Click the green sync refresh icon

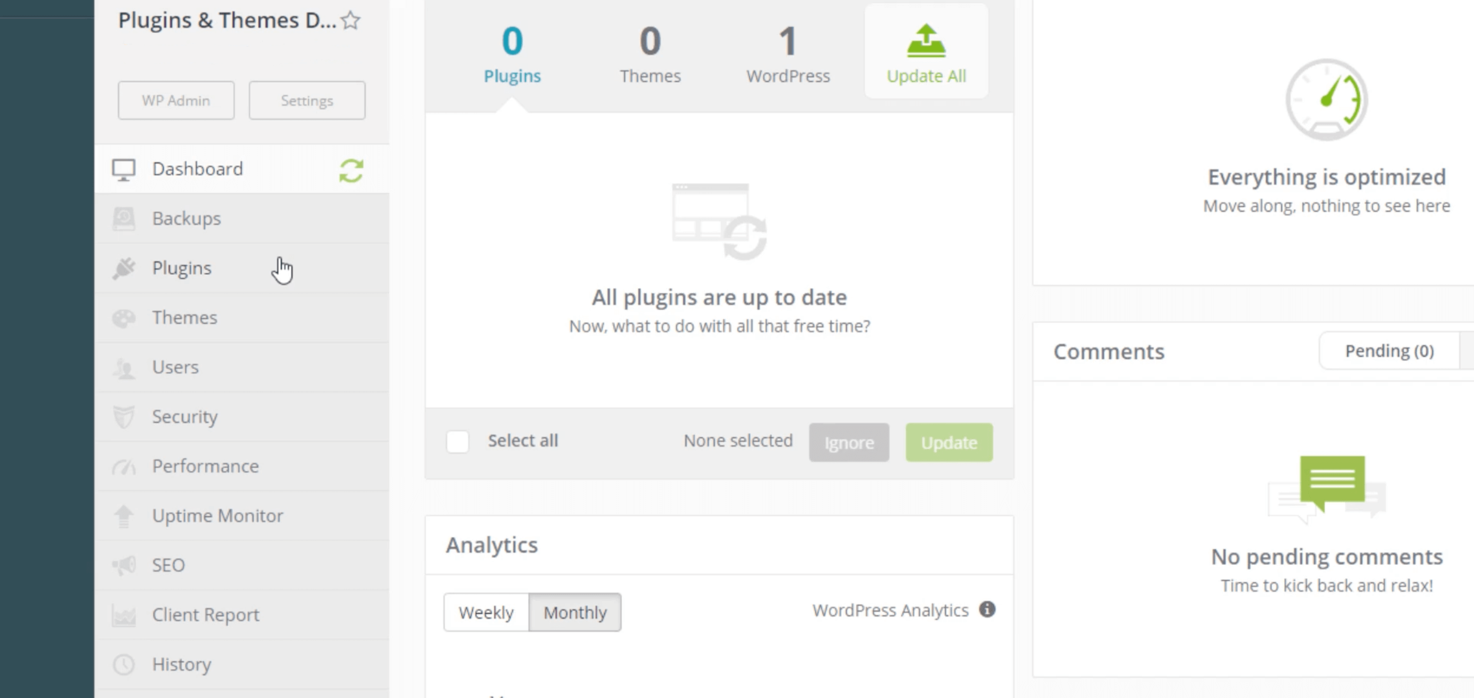(x=351, y=170)
